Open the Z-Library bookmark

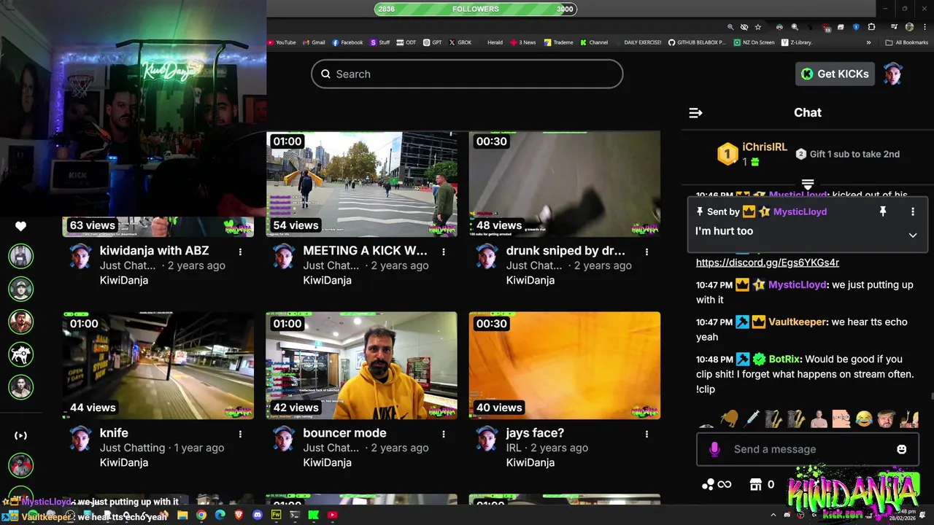[x=797, y=42]
